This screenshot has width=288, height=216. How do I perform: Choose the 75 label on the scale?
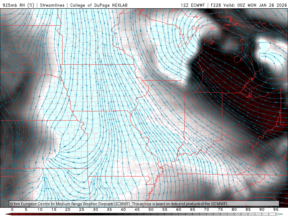pos(220,210)
